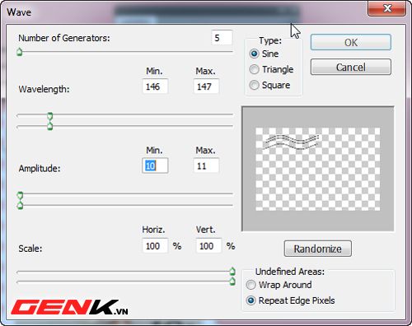This screenshot has width=412, height=326.
Task: Click the Cancel button
Action: click(x=351, y=67)
